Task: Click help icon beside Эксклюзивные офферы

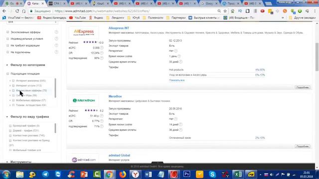Action: click(56, 32)
